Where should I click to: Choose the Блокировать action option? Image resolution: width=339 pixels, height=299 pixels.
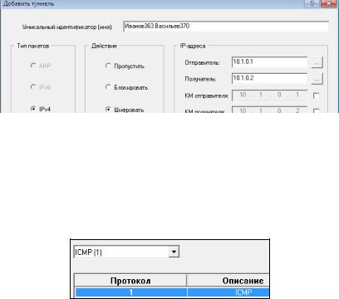click(x=108, y=87)
